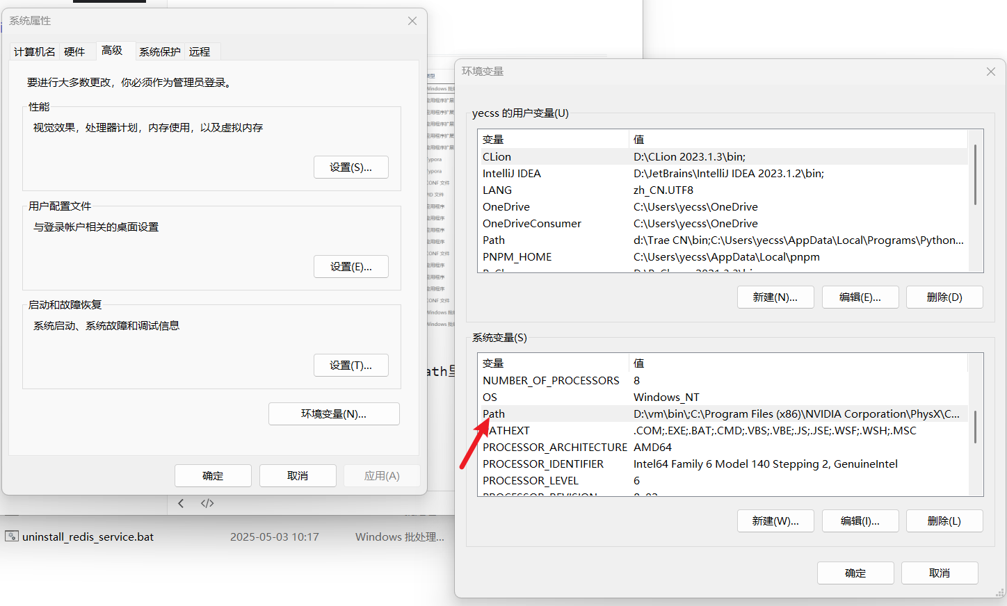Edit system variable with 编辑(I)...
The height and width of the screenshot is (606, 1007).
860,521
